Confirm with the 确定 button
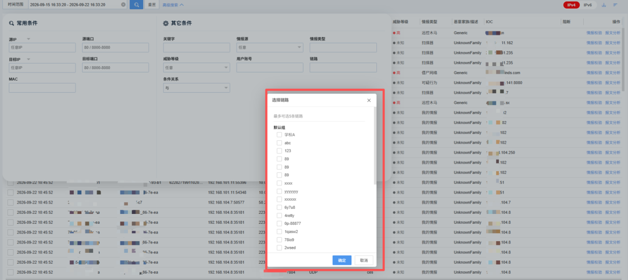The height and width of the screenshot is (280, 628). tap(342, 260)
